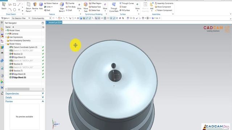Maximize the Part Navigator panel
Image resolution: width=232 pixels, height=130 pixels.
[43, 23]
